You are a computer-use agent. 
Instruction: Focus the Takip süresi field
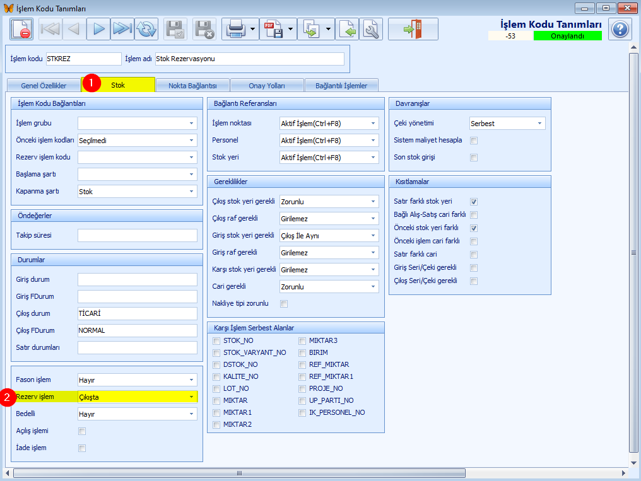(x=138, y=236)
